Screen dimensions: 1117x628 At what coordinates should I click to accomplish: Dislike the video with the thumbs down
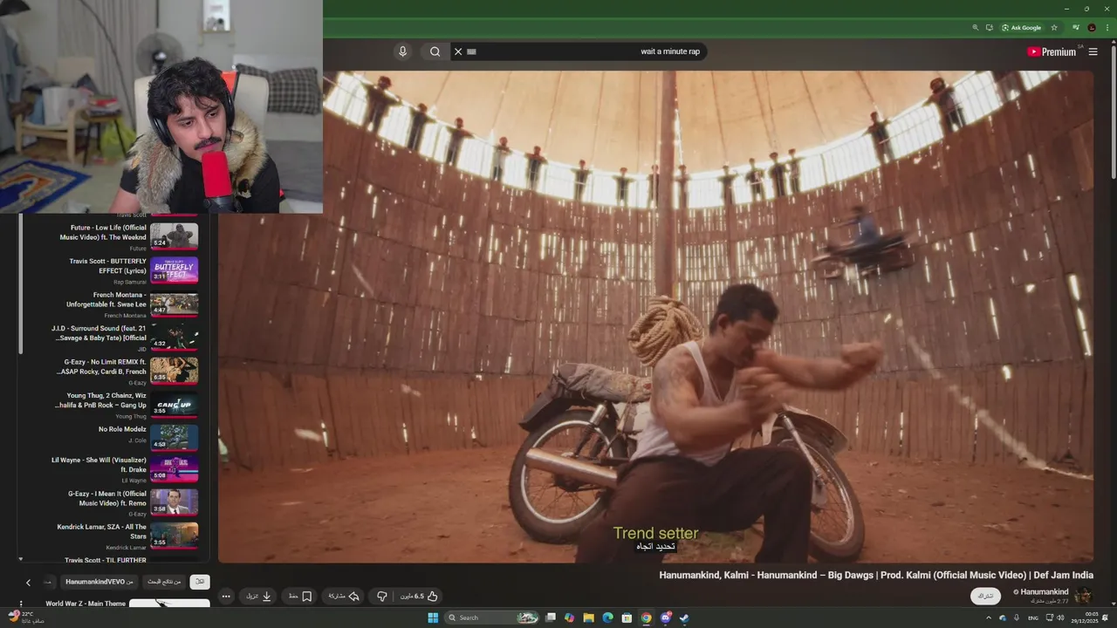[382, 597]
